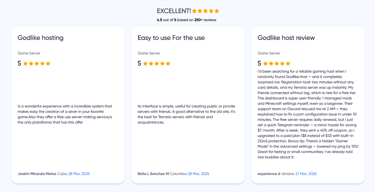Click the 28 Mar, 2025 date on Bella's review
This screenshot has height=192, width=375.
click(199, 174)
